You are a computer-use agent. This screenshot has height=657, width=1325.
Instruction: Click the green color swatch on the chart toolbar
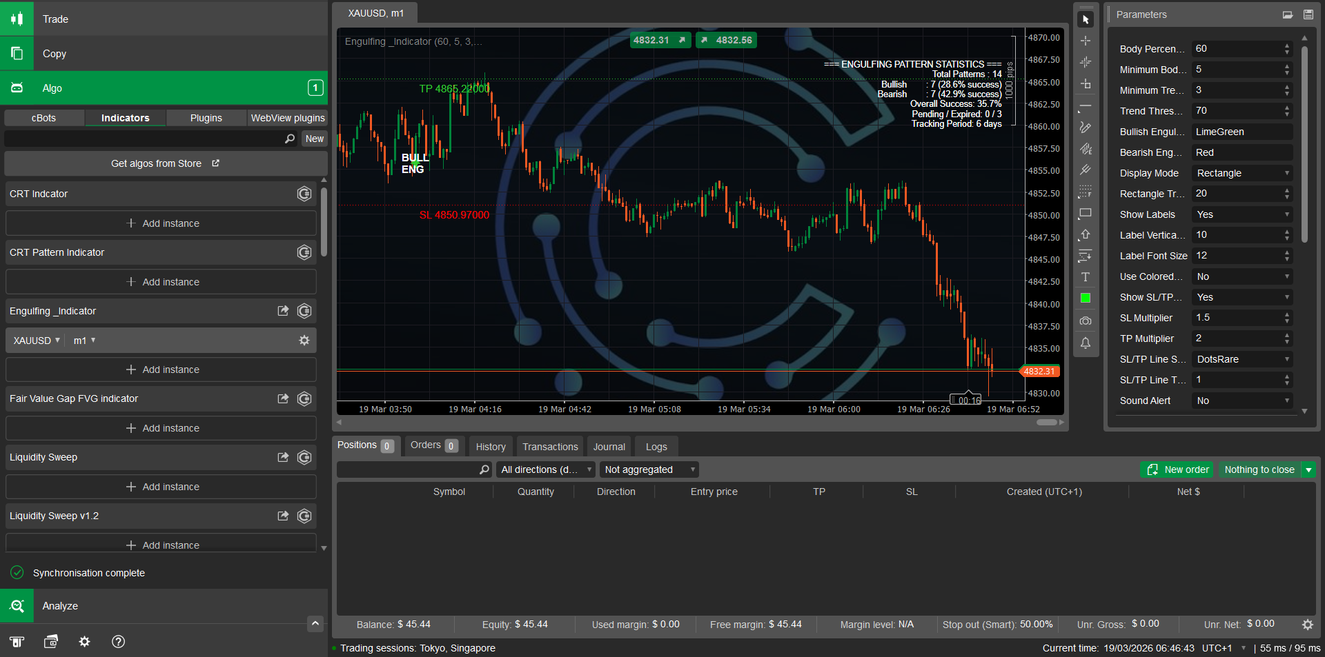[1086, 298]
